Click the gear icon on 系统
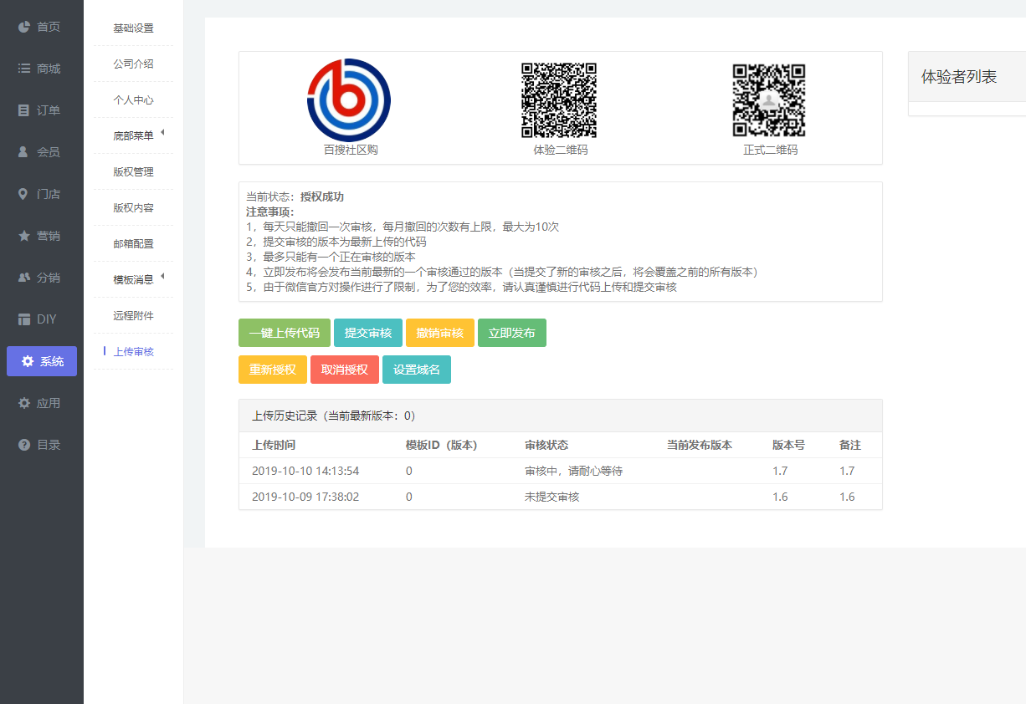Image resolution: width=1026 pixels, height=704 pixels. click(28, 361)
